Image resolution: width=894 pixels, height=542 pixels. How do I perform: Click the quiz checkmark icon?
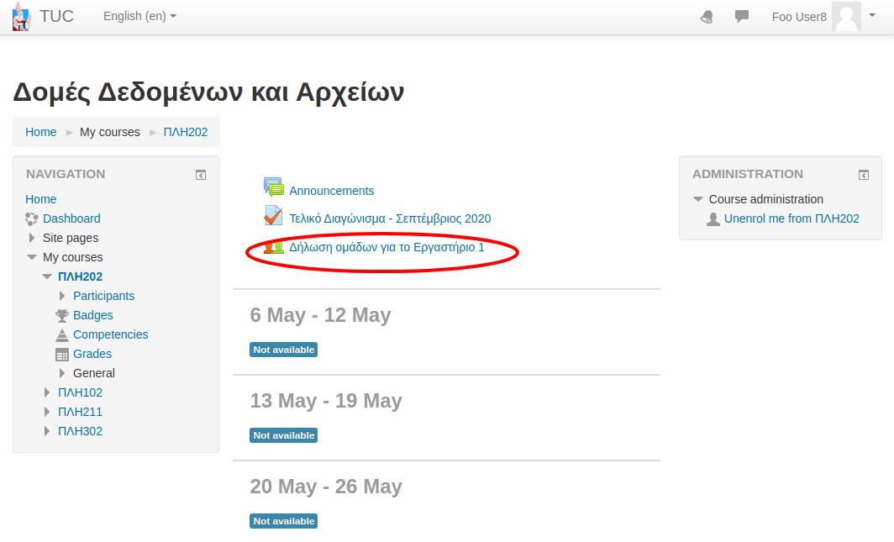[x=274, y=217]
